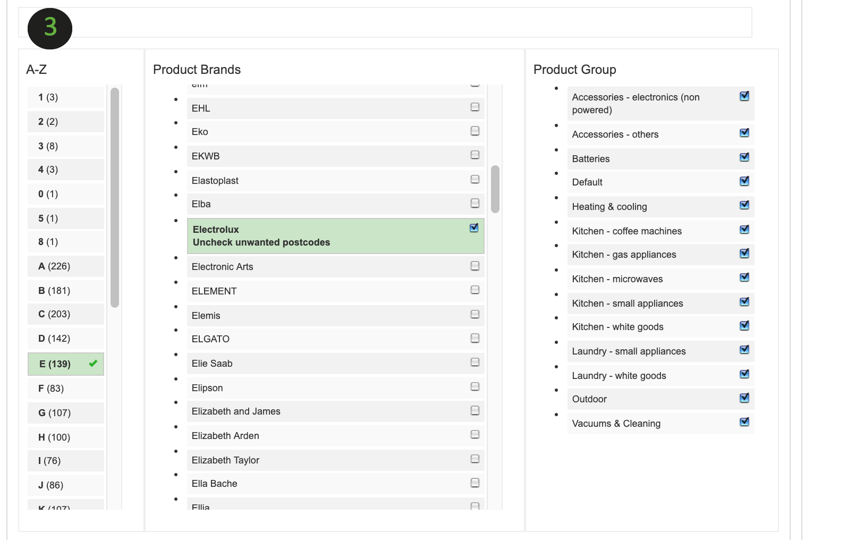Select letter I (76) brands
The height and width of the screenshot is (540, 864).
66,461
